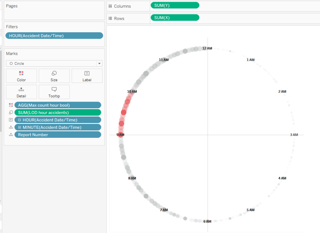
Task: Select the SUM(X) pill on the Rows shelf
Action: tap(175, 17)
